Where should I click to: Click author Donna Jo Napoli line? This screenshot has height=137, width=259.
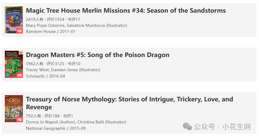(76, 122)
